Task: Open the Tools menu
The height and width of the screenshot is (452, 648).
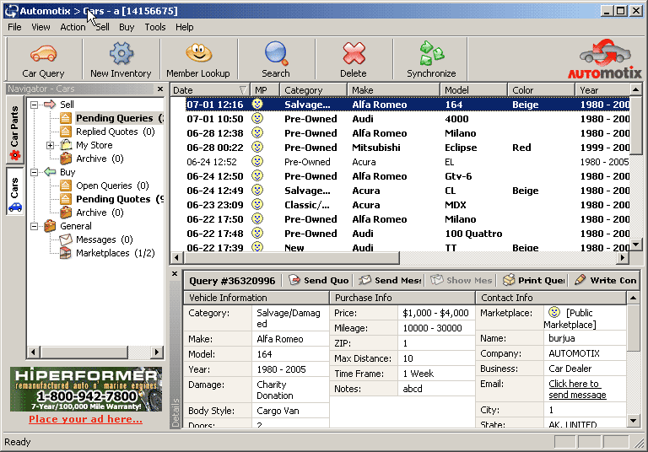Action: tap(155, 27)
